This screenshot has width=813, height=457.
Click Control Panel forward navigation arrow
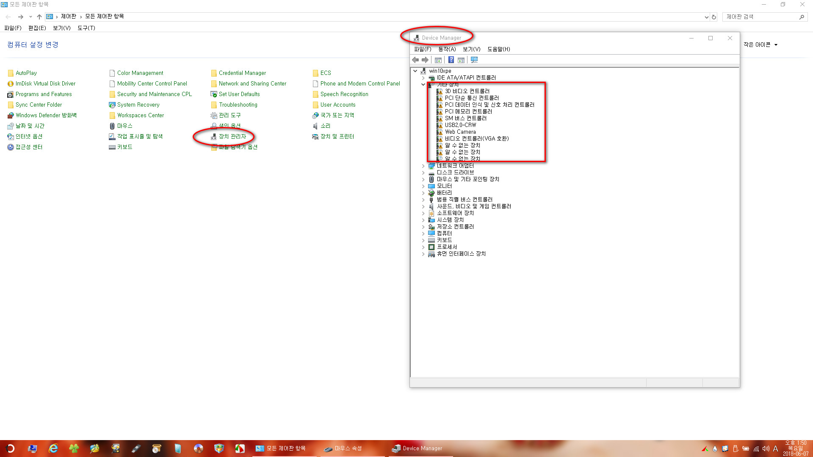click(x=20, y=17)
